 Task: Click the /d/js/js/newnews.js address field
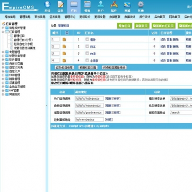(x=90, y=106)
